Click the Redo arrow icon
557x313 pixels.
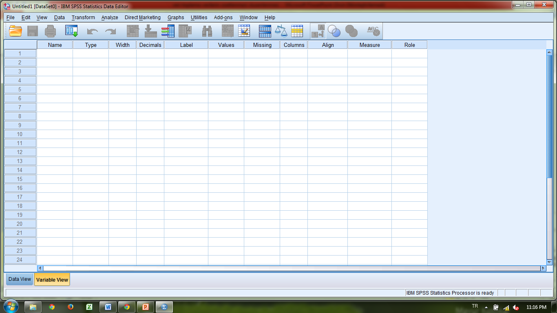(x=111, y=31)
